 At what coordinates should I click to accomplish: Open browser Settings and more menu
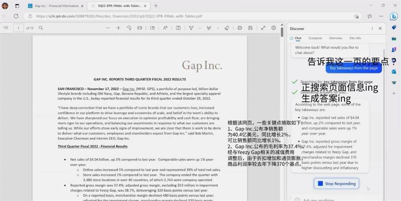(381, 16)
